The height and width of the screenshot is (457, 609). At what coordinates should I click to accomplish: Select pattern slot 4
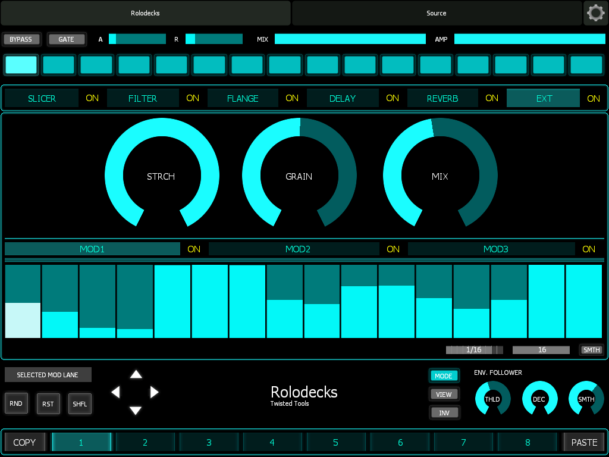(272, 442)
